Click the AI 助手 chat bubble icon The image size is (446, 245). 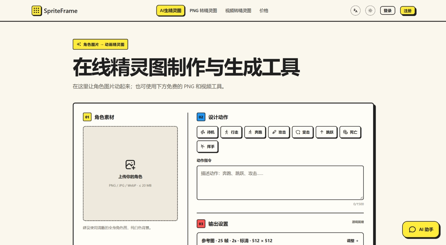click(412, 229)
